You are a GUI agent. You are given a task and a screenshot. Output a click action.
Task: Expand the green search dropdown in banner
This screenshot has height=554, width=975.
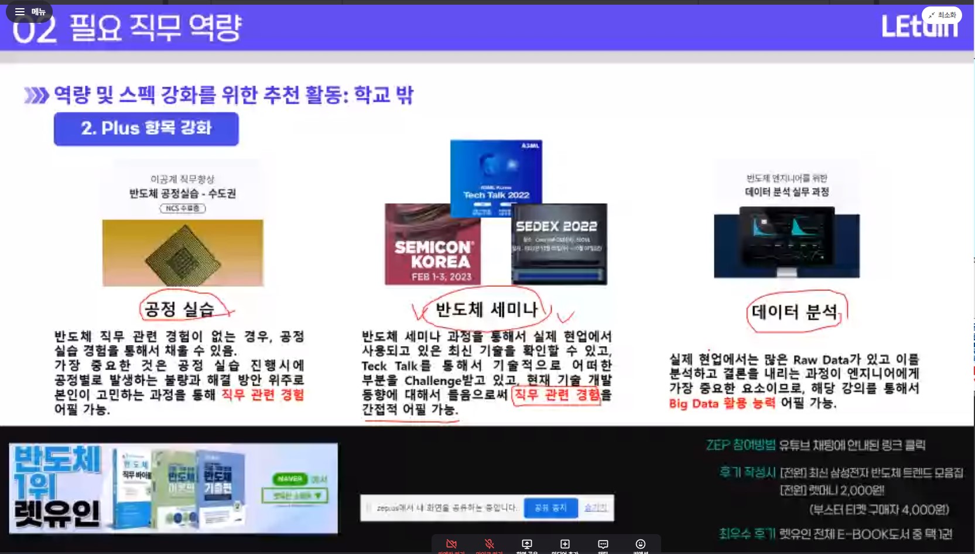coord(295,495)
